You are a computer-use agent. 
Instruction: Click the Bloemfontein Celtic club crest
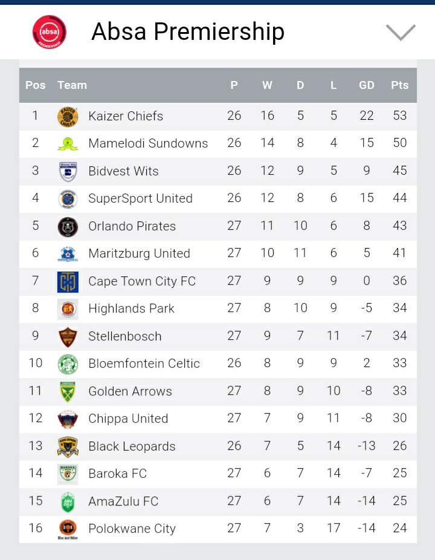(68, 363)
